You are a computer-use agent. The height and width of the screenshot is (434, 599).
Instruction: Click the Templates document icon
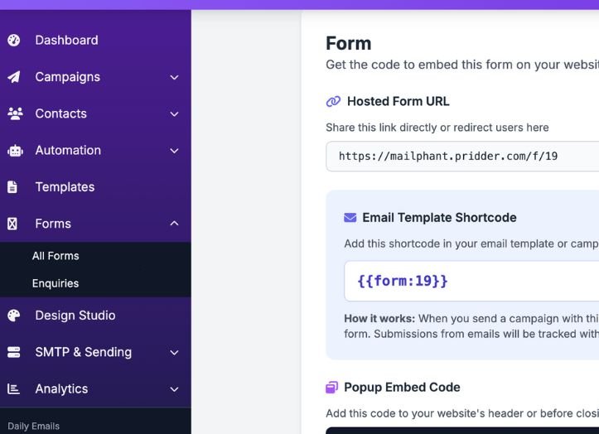pyautogui.click(x=12, y=187)
